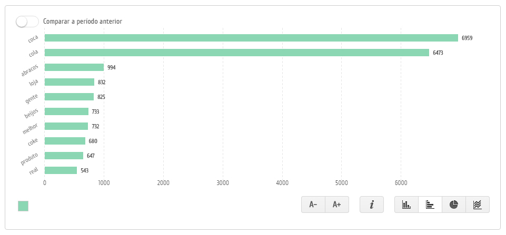Select the horizontal bar chart view
506x235 pixels.
coord(430,205)
